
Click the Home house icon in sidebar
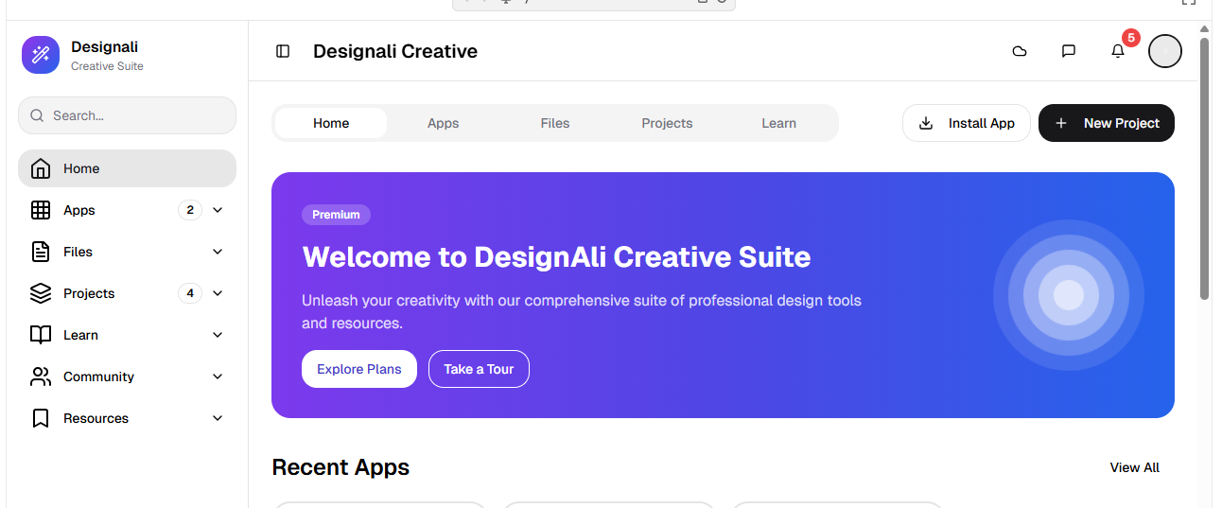41,168
